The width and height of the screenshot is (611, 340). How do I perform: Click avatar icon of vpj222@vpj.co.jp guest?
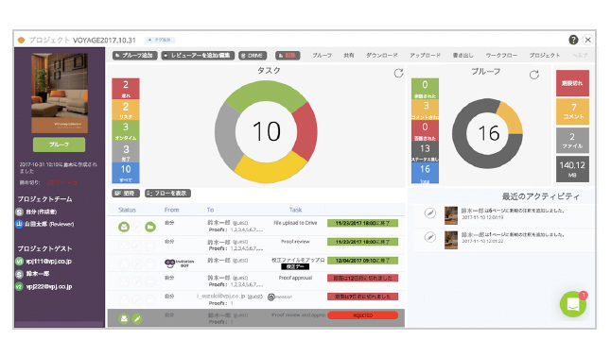click(x=19, y=287)
